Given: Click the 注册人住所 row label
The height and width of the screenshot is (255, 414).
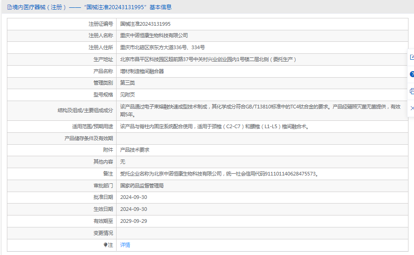Looking at the screenshot, I should (101, 48).
